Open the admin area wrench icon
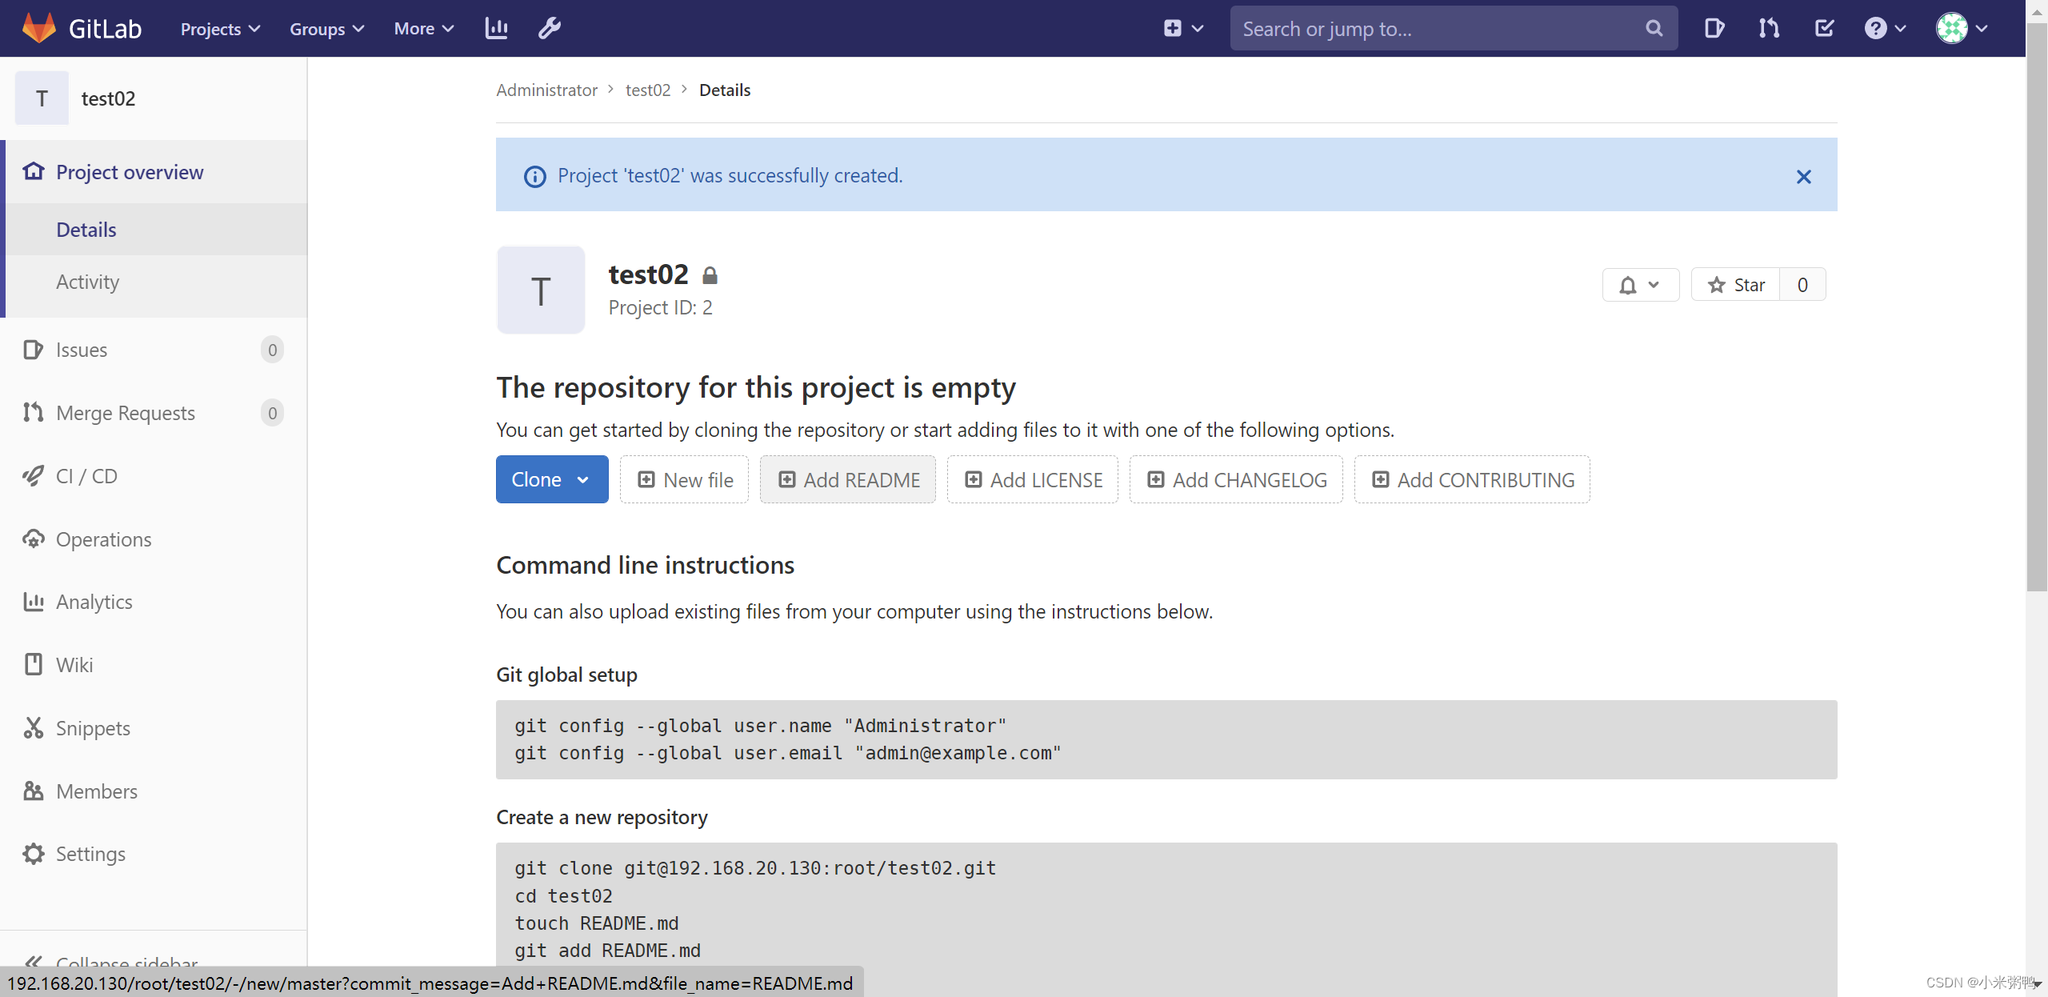Viewport: 2048px width, 997px height. tap(549, 29)
